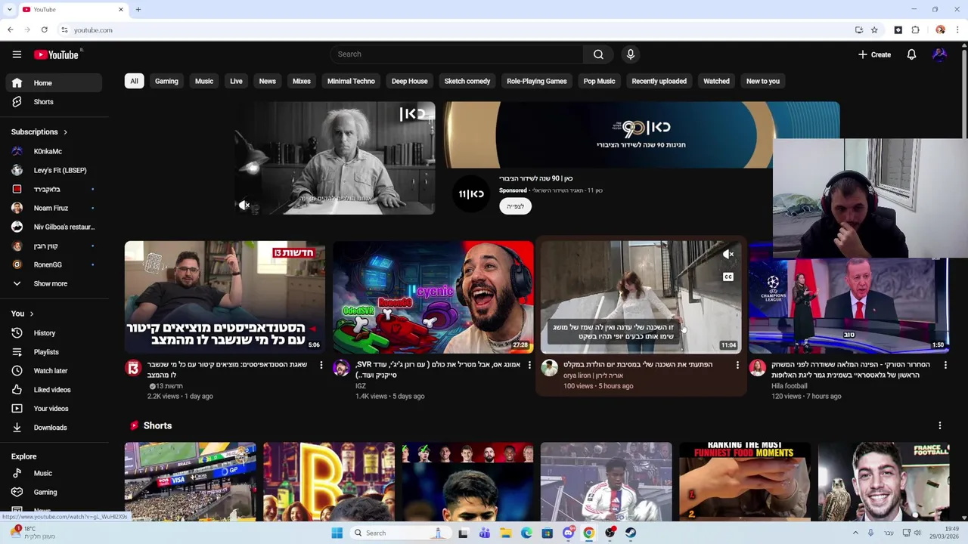
Task: Select the Music filter chip
Action: pos(204,81)
